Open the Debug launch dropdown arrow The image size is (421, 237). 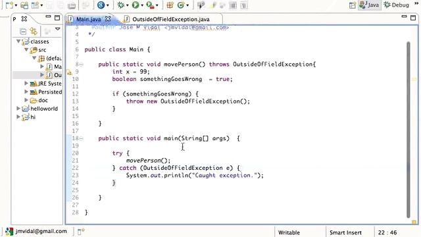click(x=127, y=5)
